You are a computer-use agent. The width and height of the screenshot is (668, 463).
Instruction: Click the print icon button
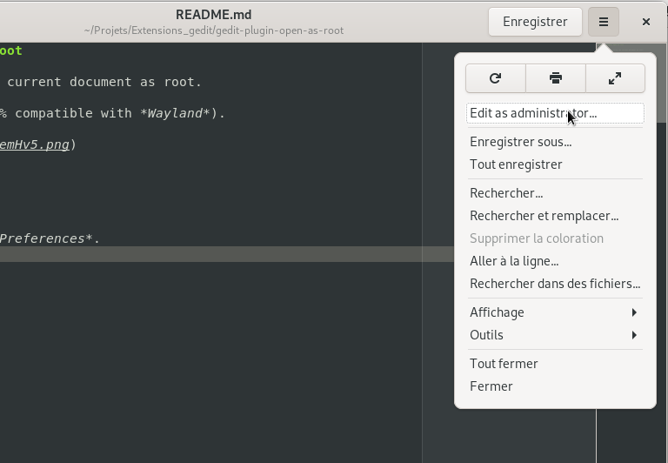[556, 78]
